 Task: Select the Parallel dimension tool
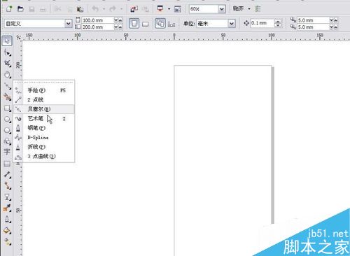tap(7, 174)
